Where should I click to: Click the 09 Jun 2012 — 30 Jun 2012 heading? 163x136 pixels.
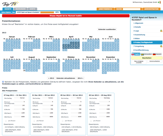[71, 95]
